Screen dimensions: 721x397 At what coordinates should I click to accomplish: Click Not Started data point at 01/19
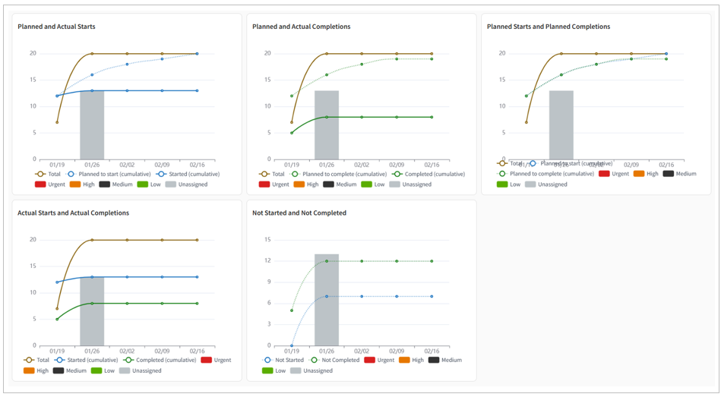tap(291, 345)
